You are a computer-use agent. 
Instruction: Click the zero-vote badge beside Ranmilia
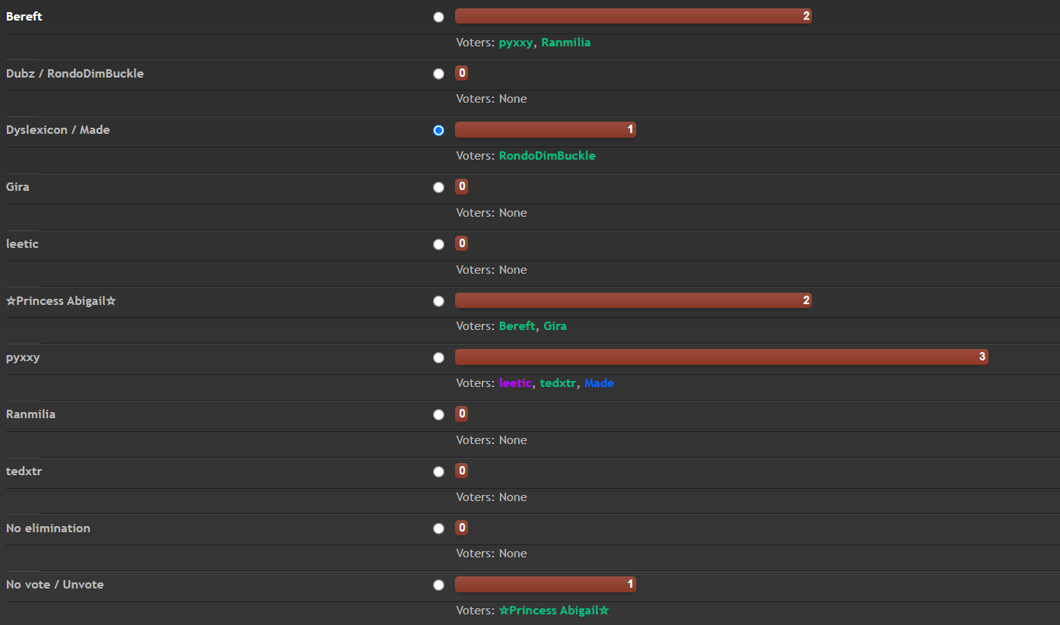pos(461,414)
